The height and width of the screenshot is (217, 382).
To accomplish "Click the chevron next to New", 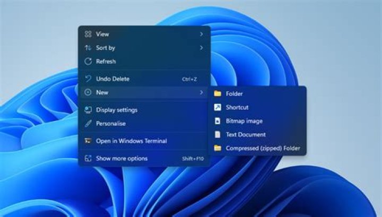I will 201,92.
